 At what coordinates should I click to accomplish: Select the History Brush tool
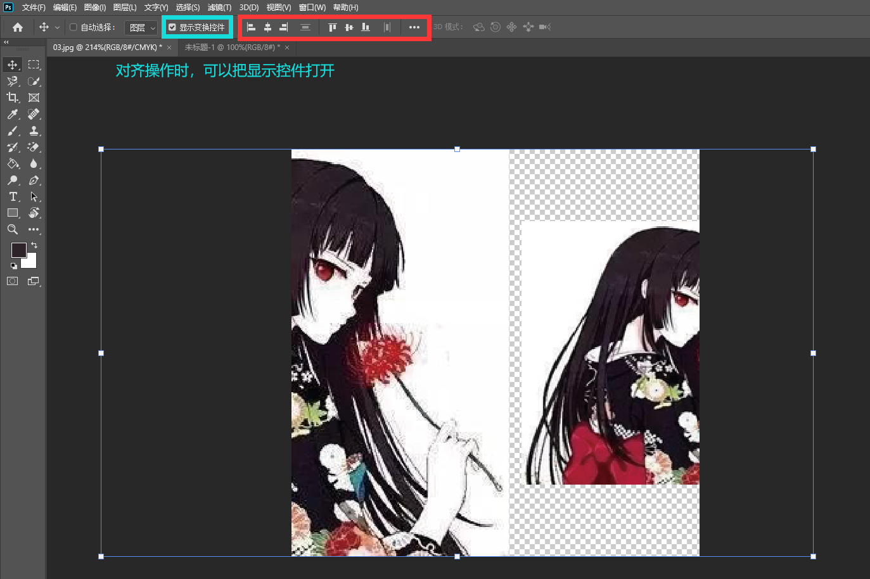13,147
